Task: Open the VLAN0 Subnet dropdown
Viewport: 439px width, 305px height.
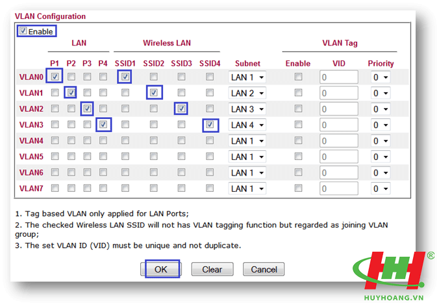Action: (247, 77)
